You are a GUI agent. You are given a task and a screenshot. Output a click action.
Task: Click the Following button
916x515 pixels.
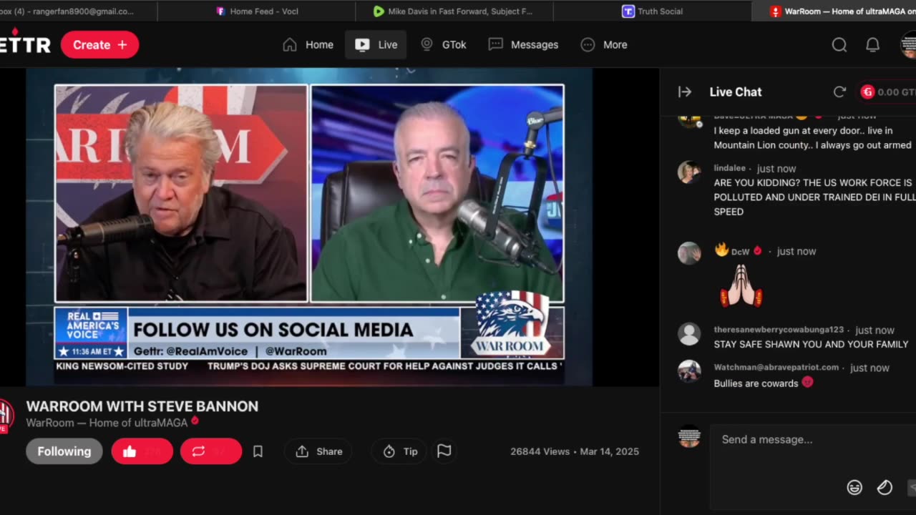point(64,451)
